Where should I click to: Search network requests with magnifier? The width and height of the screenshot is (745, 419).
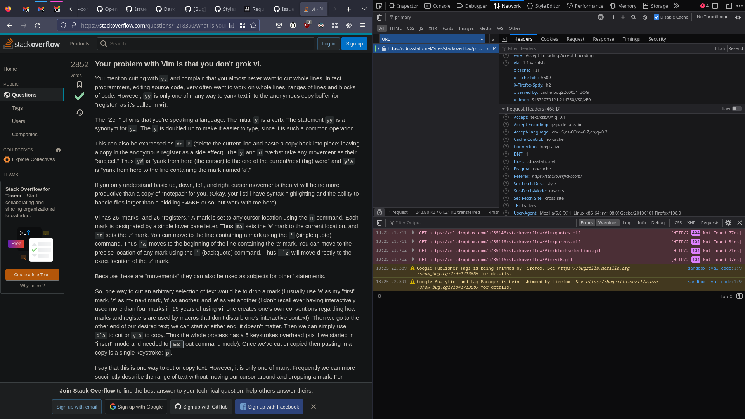pos(634,17)
